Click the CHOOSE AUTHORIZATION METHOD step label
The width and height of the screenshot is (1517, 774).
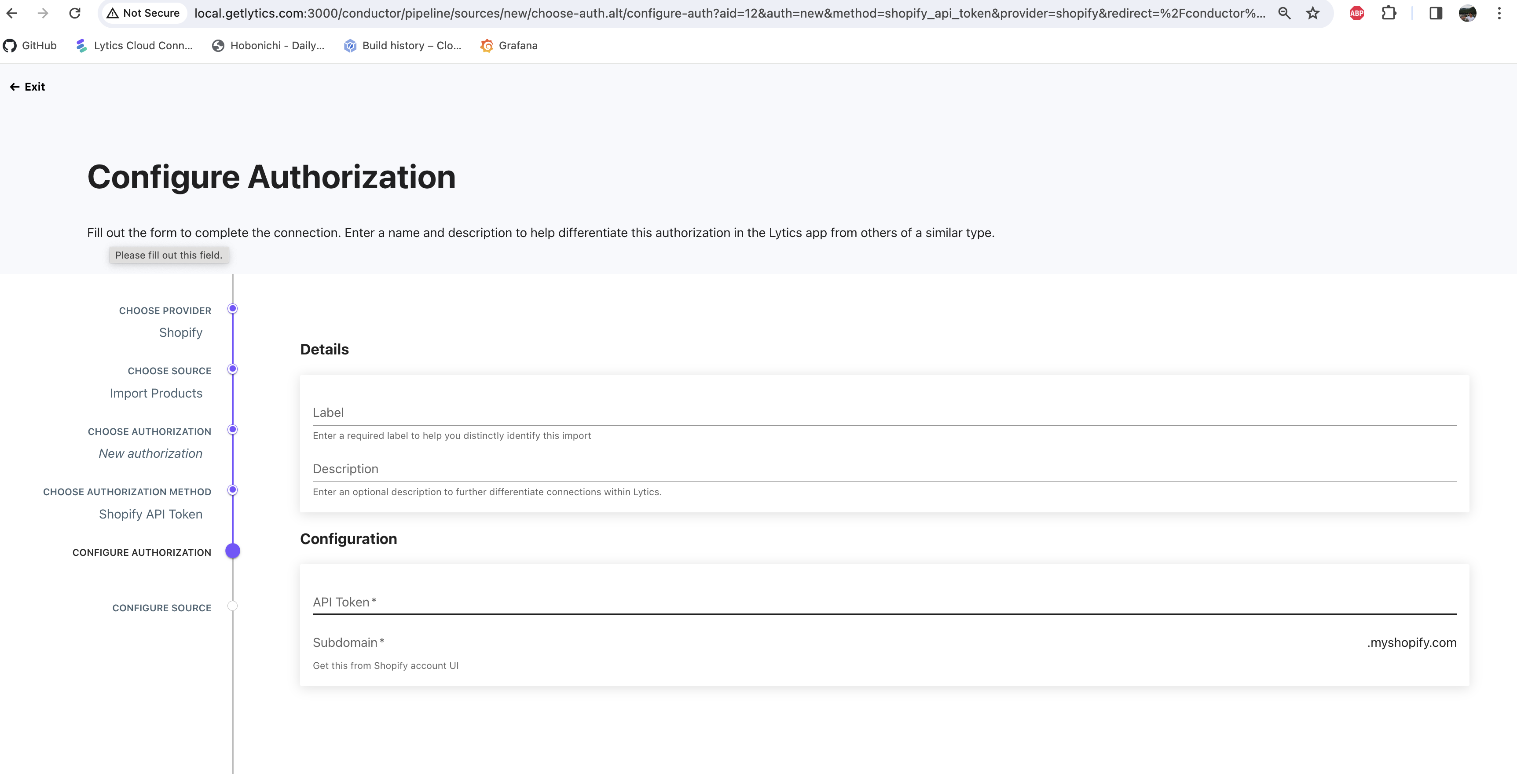127,492
